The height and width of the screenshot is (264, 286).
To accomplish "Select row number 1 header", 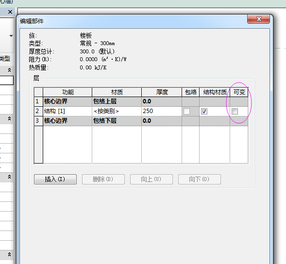I will 38,101.
